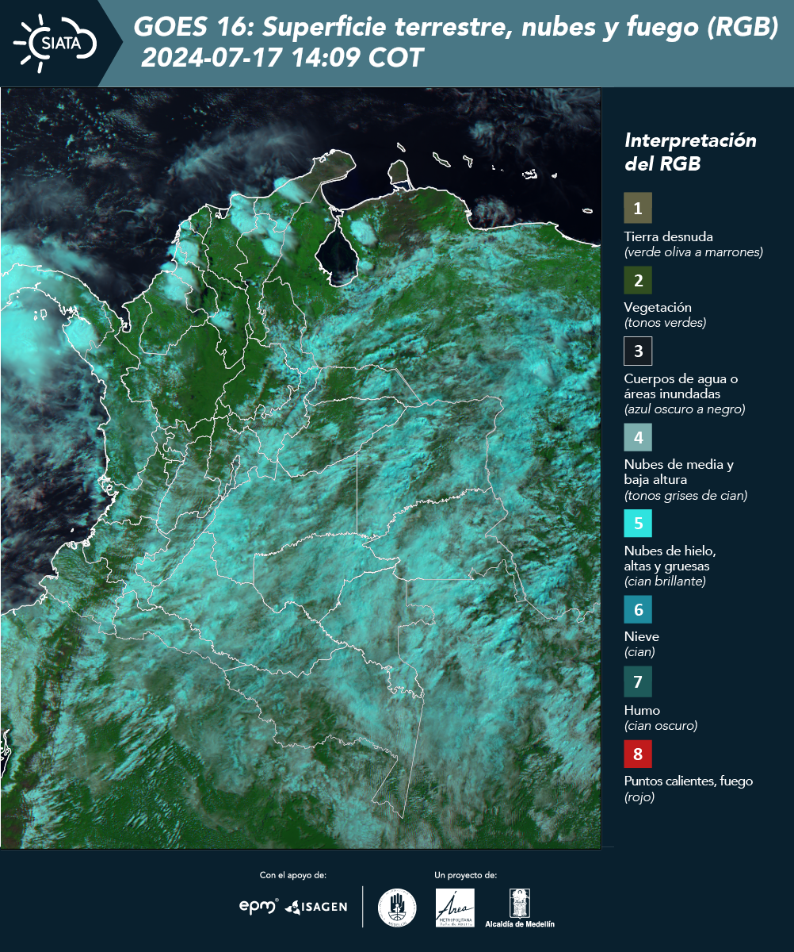Image resolution: width=794 pixels, height=952 pixels.
Task: Click the '(cian brillante)' note
Action: 665,582
